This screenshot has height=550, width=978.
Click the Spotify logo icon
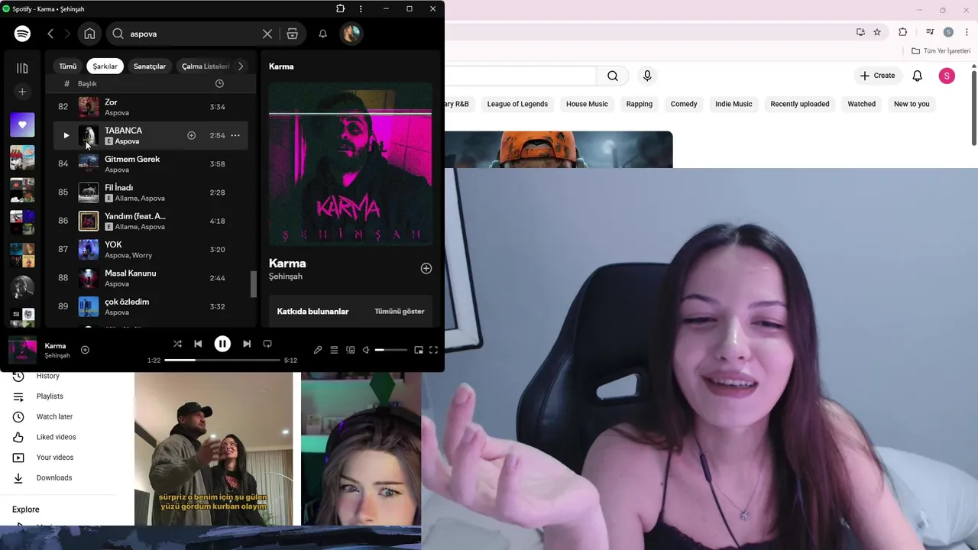22,34
